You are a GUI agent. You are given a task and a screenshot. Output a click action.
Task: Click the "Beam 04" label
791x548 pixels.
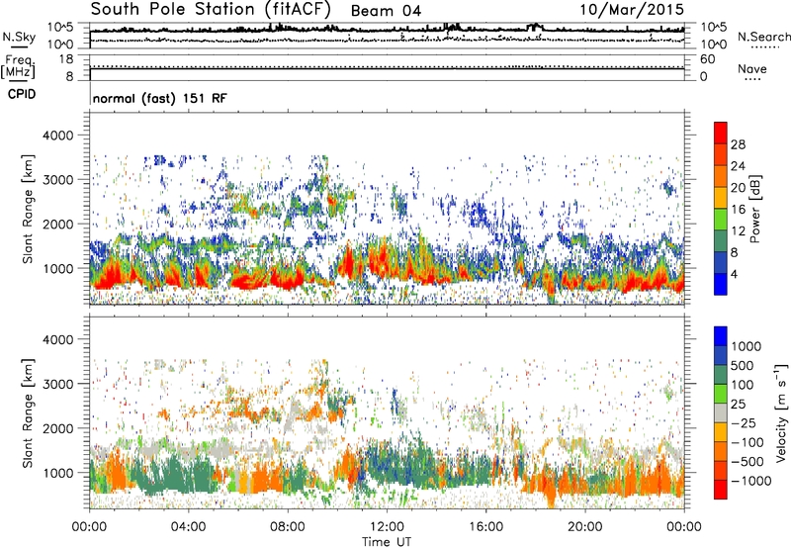click(386, 11)
